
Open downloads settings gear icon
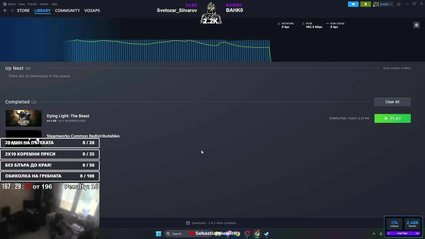(416, 25)
